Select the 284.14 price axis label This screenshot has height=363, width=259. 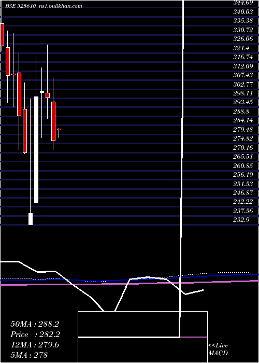[243, 120]
